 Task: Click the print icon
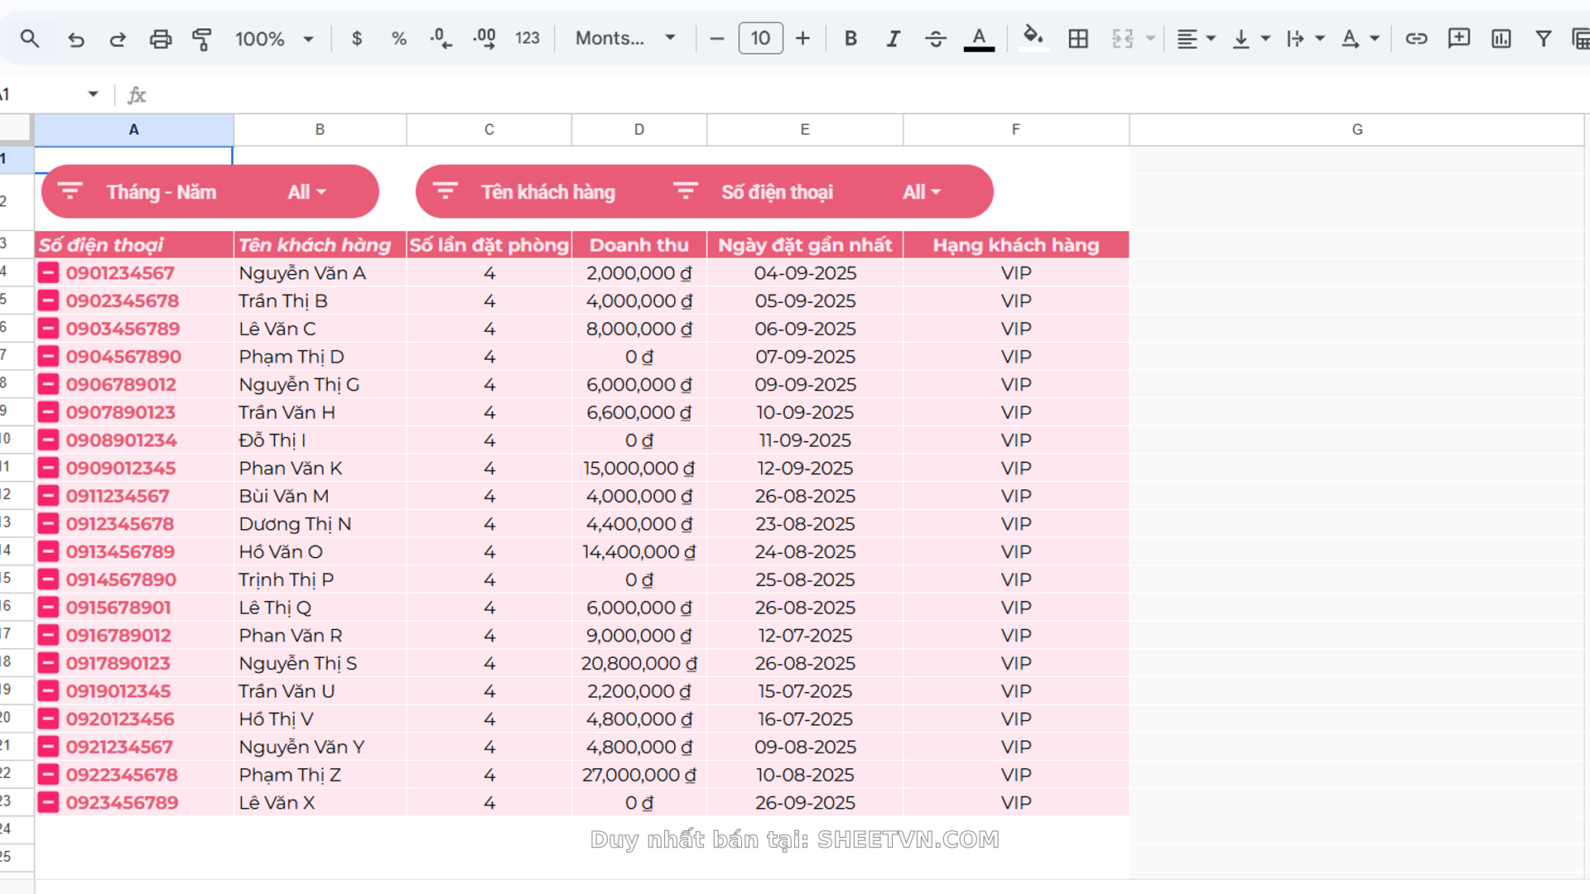[160, 38]
